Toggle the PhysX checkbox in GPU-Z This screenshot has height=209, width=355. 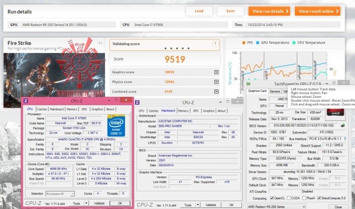tap(304, 198)
